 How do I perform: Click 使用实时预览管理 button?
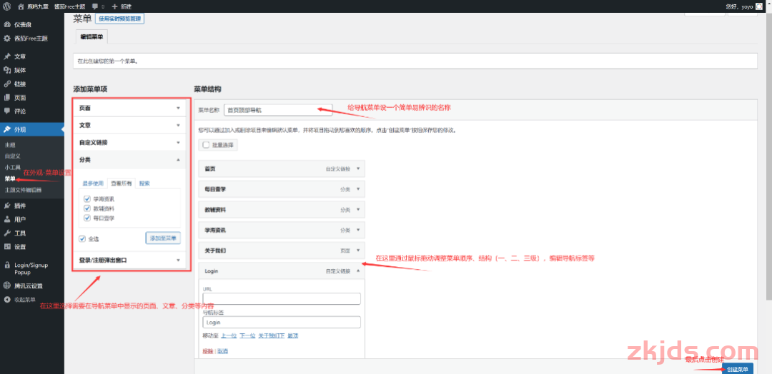pos(119,19)
